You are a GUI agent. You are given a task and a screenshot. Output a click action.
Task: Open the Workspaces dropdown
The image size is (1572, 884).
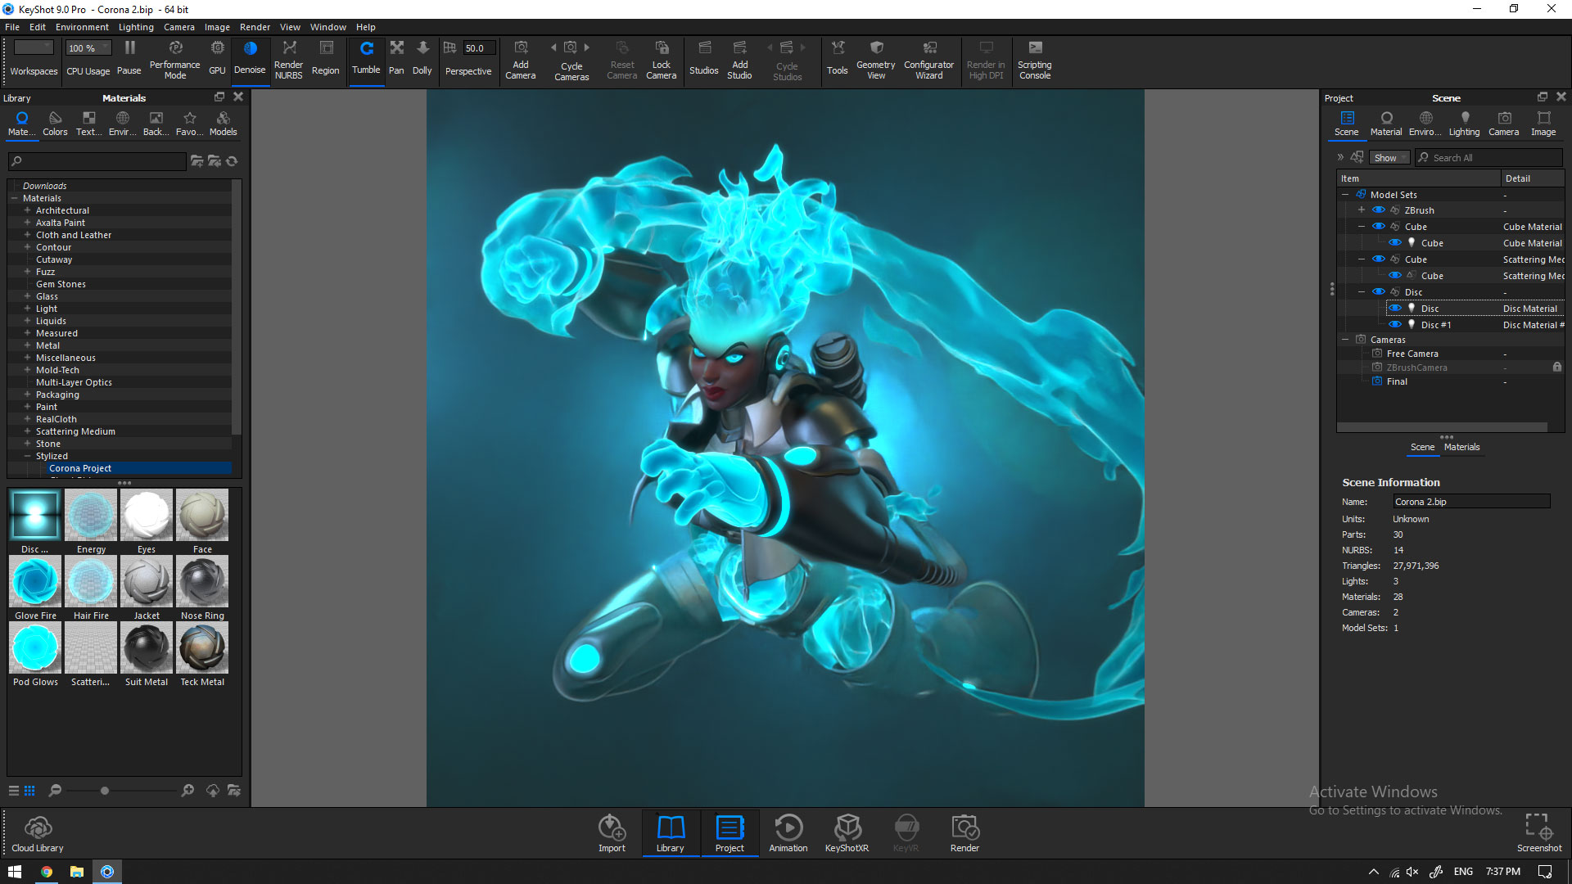34,48
